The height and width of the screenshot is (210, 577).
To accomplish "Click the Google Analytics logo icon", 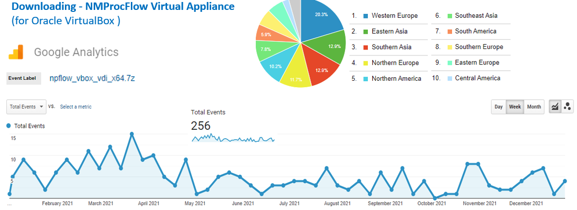I will pos(16,52).
